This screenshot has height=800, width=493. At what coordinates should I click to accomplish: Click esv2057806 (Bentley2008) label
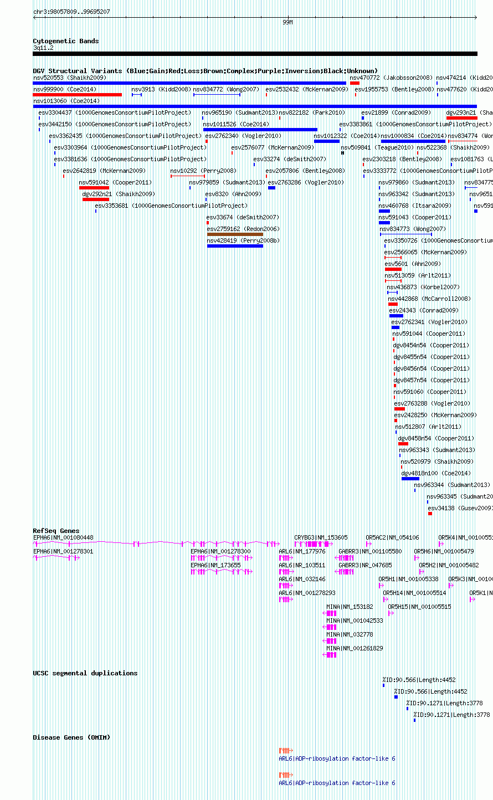coord(305,171)
